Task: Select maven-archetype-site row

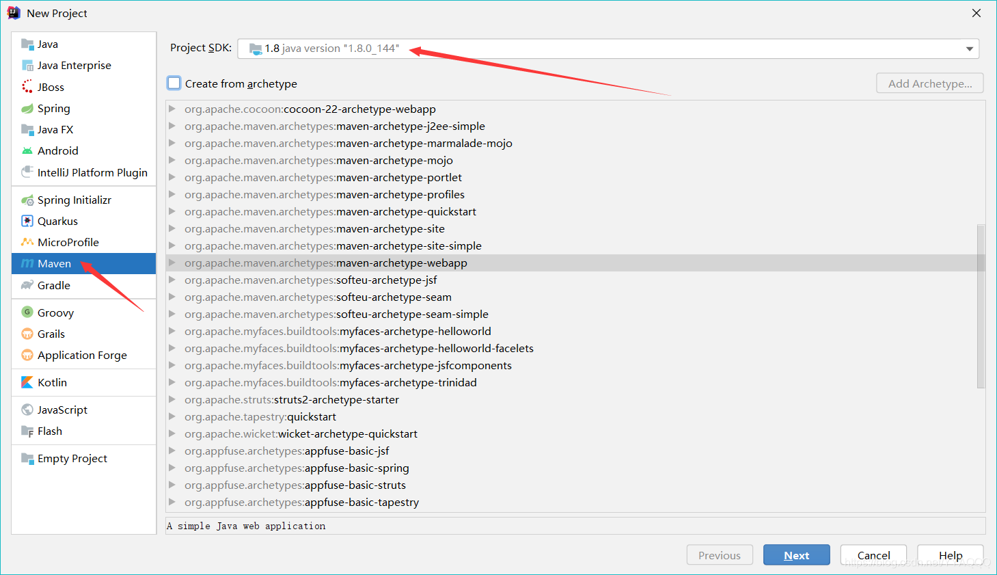Action: [575, 228]
